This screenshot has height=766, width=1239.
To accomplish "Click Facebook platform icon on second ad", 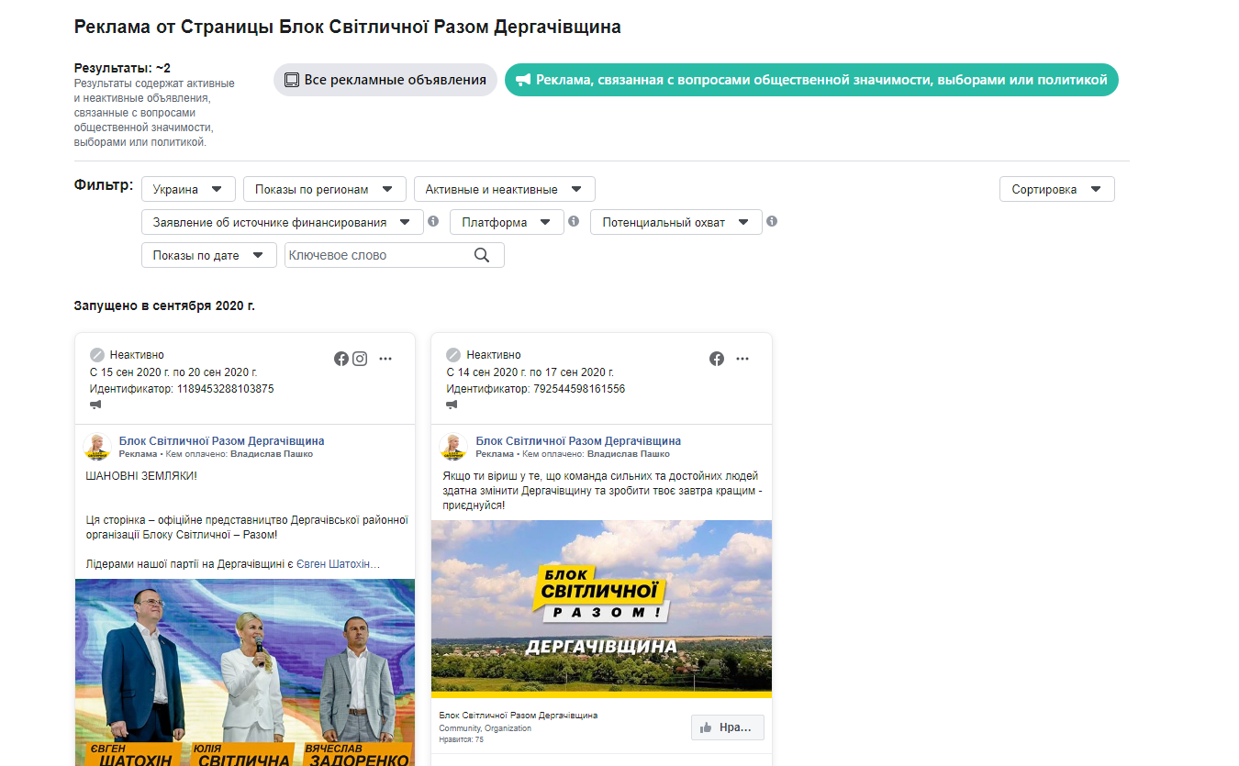I will 717,359.
